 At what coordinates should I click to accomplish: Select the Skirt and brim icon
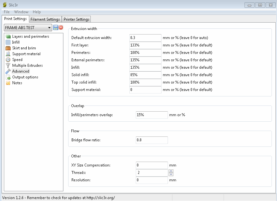pyautogui.click(x=8, y=48)
